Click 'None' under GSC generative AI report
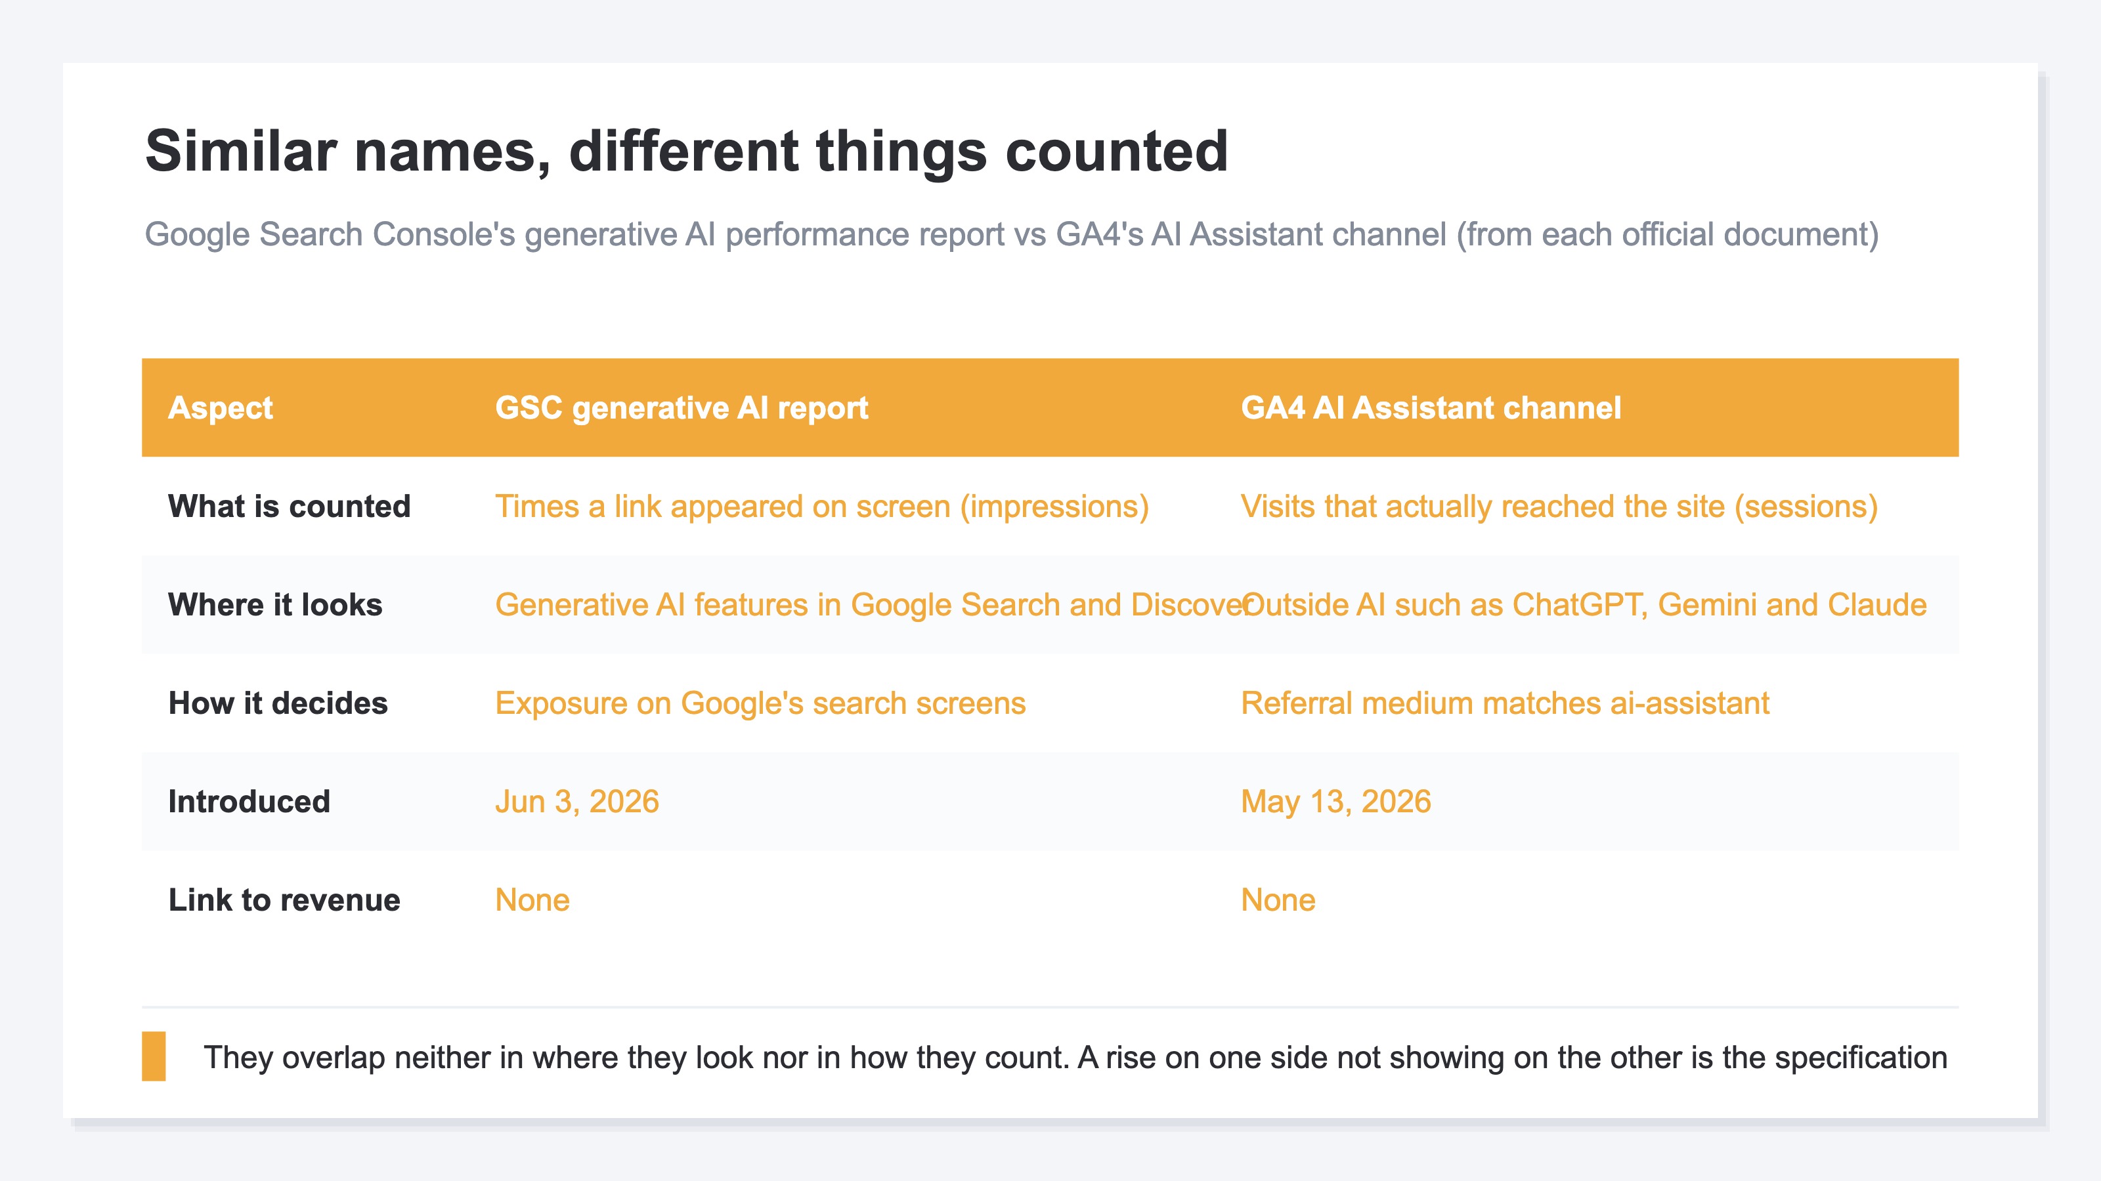The width and height of the screenshot is (2101, 1181). 532,901
